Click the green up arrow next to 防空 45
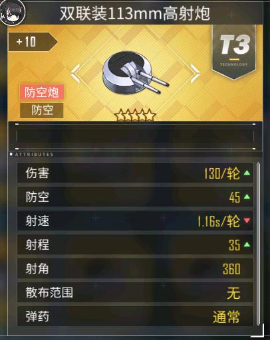Viewport: 270px width, 340px height. (x=247, y=197)
